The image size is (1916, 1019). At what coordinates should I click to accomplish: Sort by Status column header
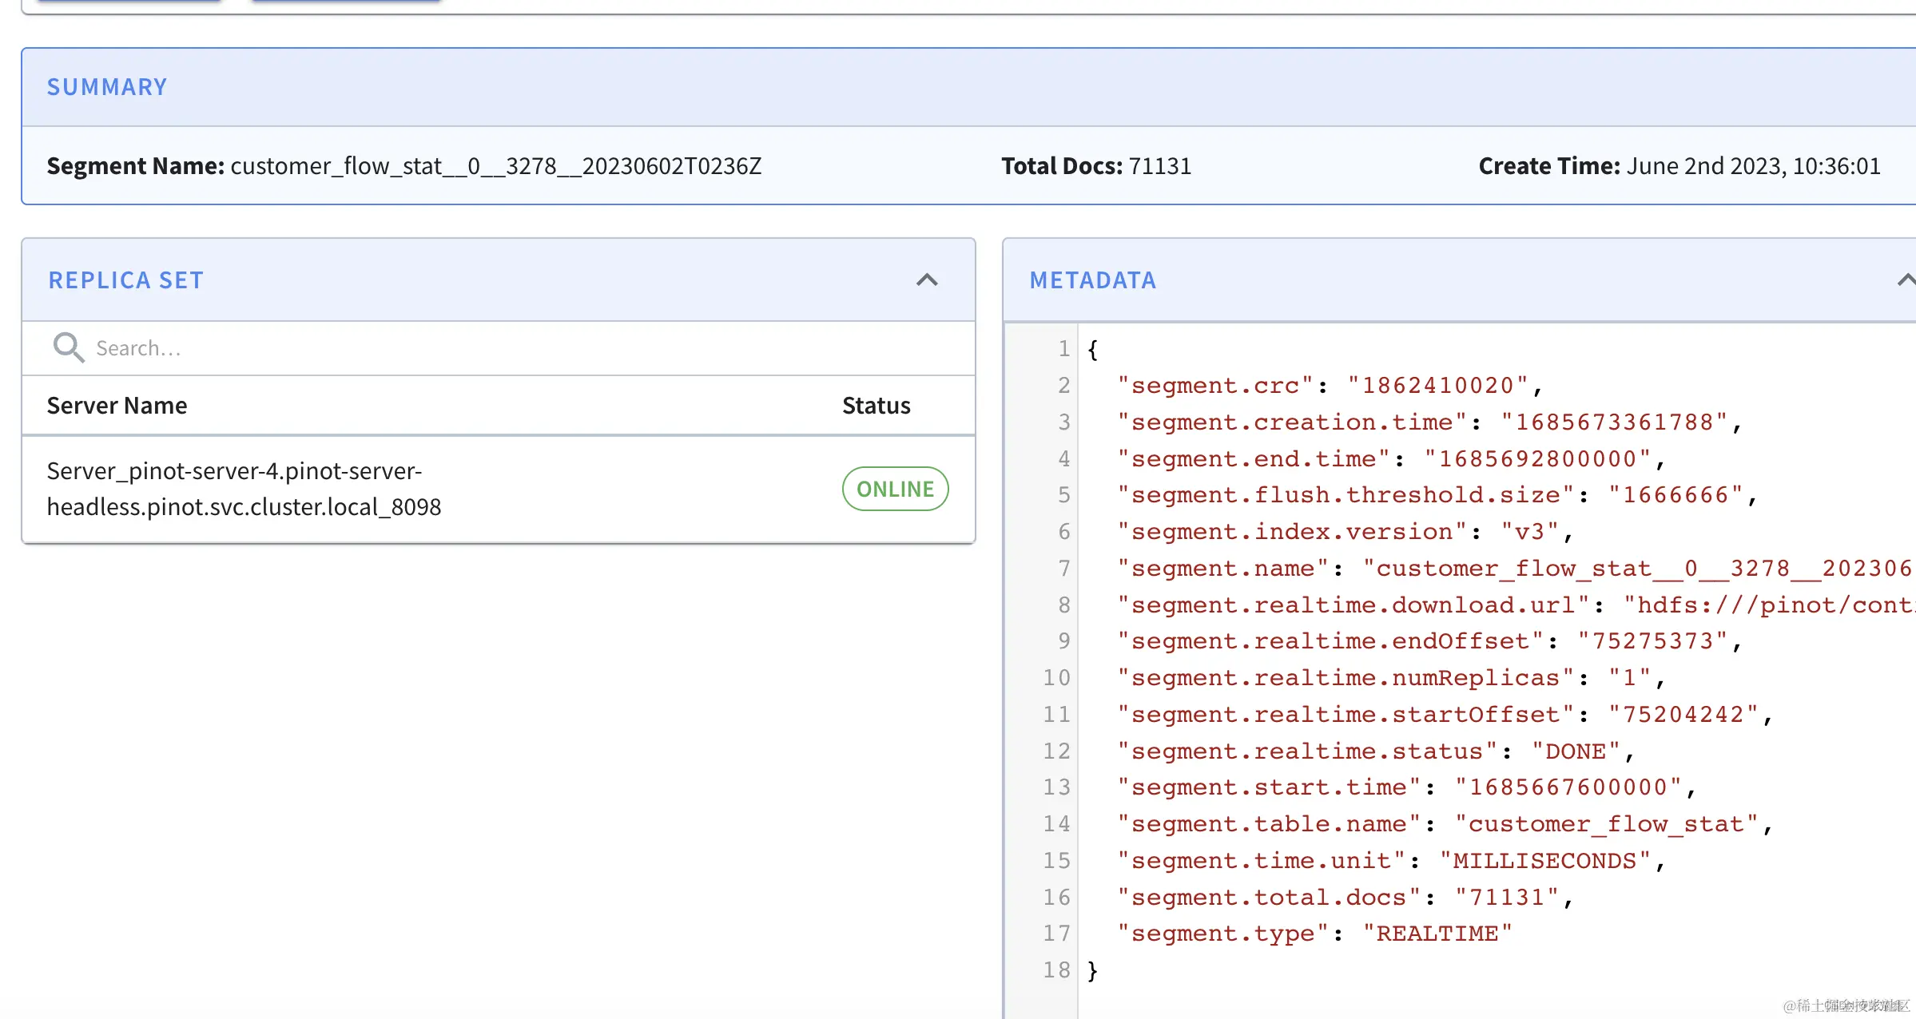click(876, 406)
